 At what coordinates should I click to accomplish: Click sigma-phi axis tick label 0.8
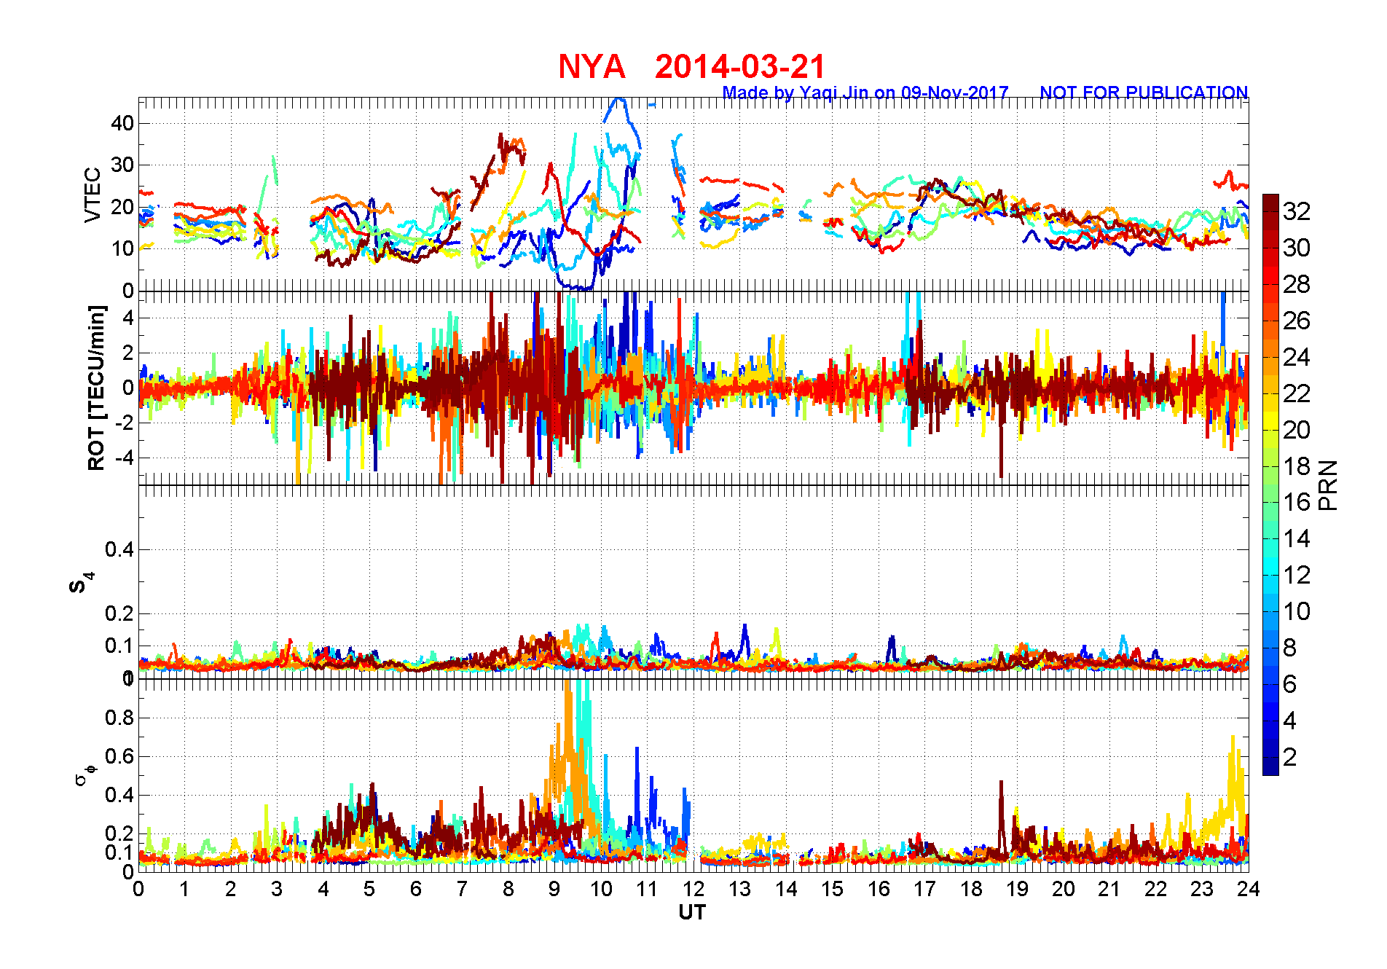pyautogui.click(x=119, y=718)
